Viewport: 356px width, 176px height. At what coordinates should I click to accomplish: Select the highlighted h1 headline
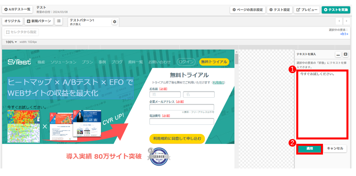point(70,88)
